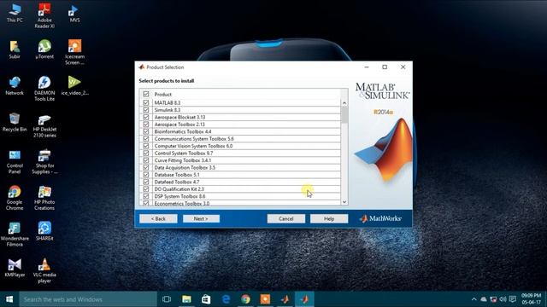Click the product list scrollbar thumb
The height and width of the screenshot is (307, 547).
[344, 115]
